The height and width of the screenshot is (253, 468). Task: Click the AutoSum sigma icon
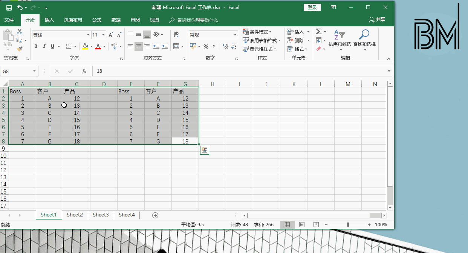[x=318, y=32]
